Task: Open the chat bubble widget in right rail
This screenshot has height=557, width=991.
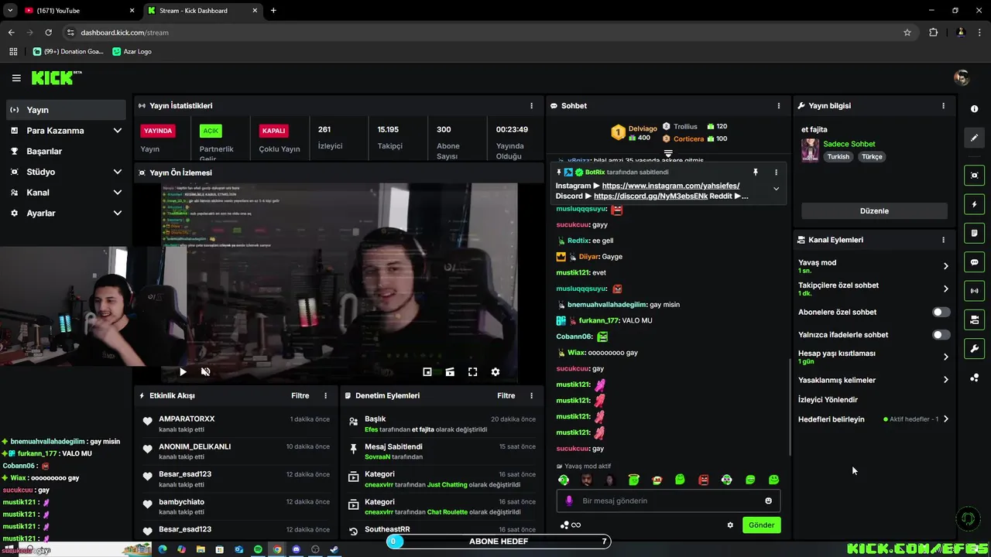Action: coord(975,262)
